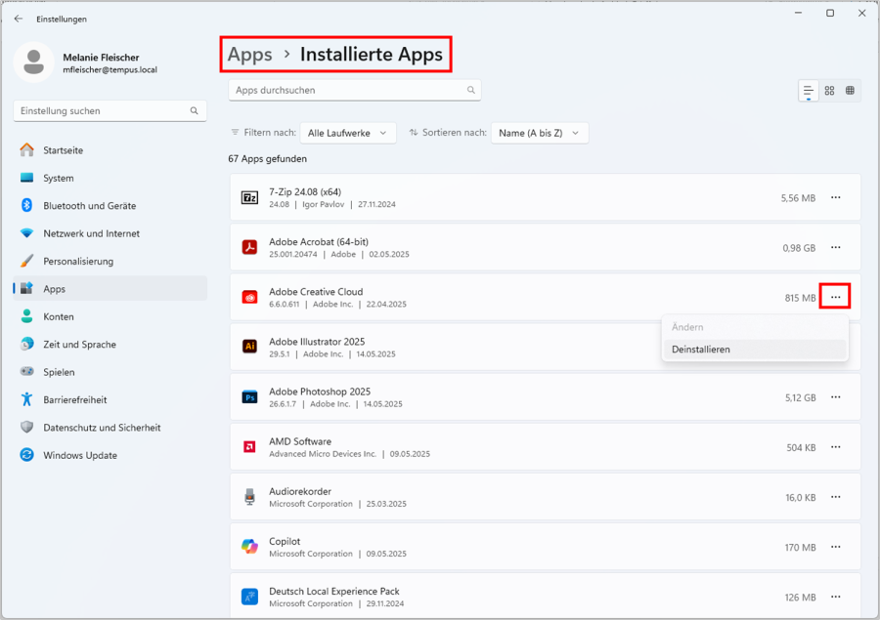This screenshot has height=620, width=880.
Task: Maximize the Einstellungen window
Action: tap(830, 13)
